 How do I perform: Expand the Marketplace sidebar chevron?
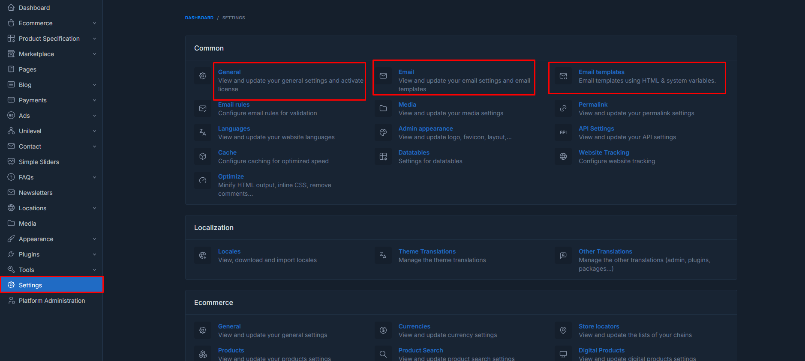click(x=94, y=54)
